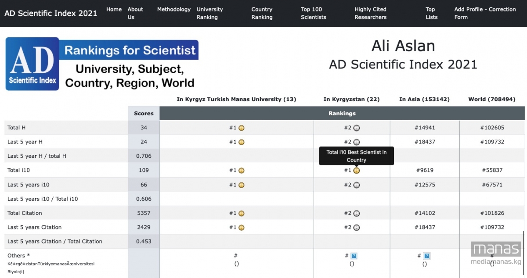Open Top Lists menu

coord(432,13)
